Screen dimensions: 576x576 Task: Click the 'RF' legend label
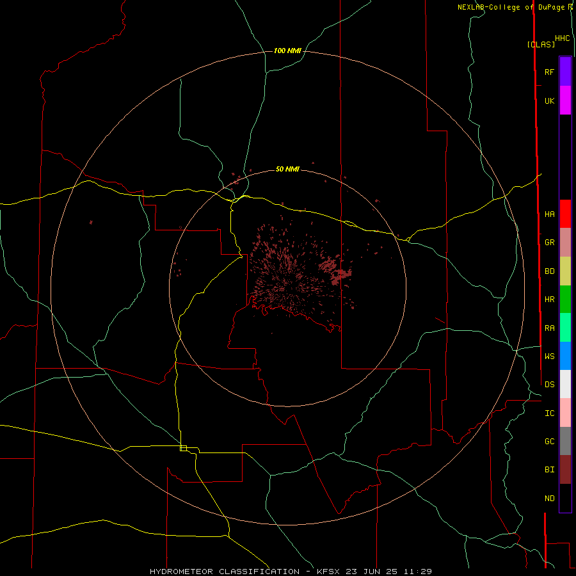click(550, 72)
